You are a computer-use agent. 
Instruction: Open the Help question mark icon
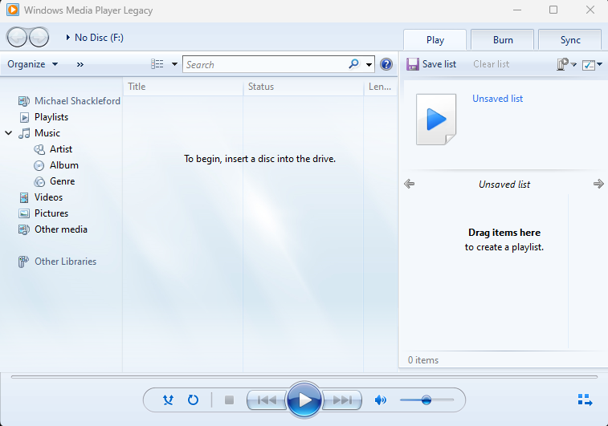pos(386,64)
